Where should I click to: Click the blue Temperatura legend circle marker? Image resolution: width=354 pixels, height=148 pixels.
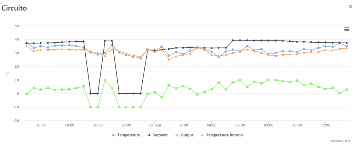click(x=114, y=135)
